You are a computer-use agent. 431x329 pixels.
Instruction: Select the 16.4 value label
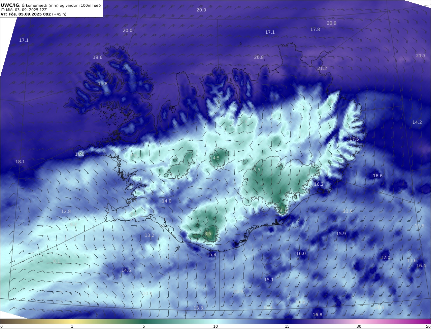(421, 266)
